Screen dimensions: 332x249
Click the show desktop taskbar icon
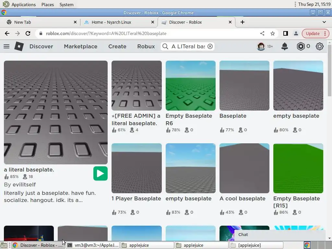click(4, 245)
